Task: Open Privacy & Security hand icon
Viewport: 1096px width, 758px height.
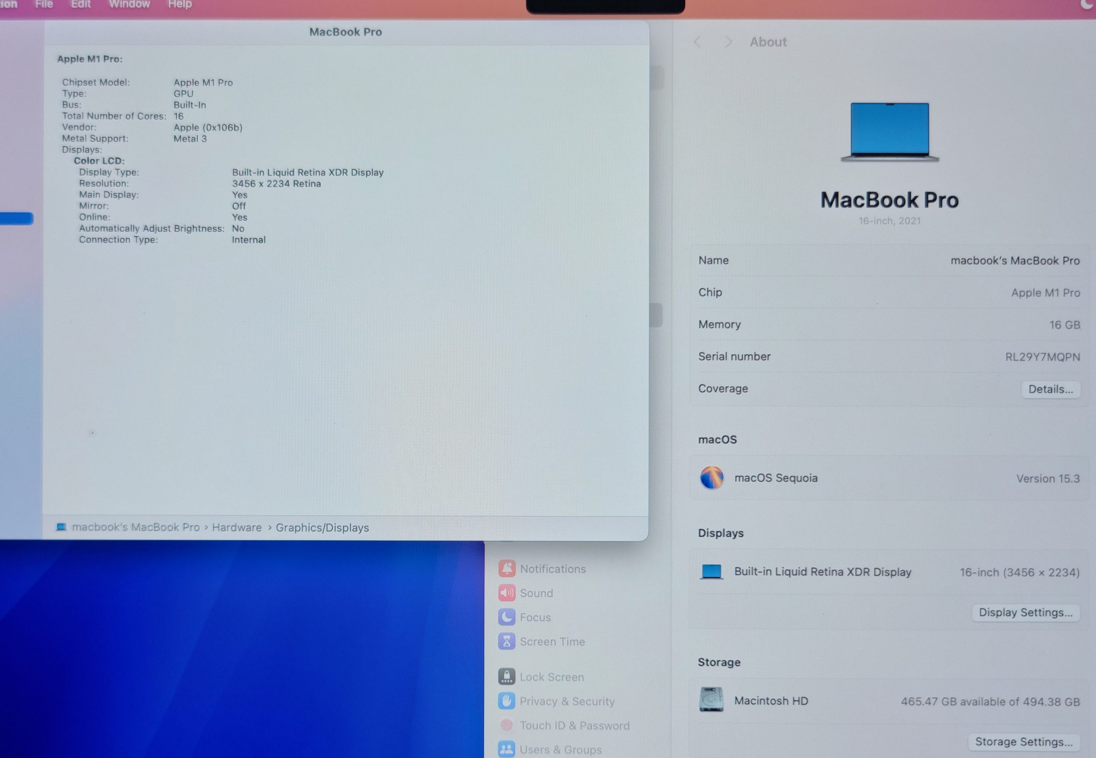Action: coord(506,701)
